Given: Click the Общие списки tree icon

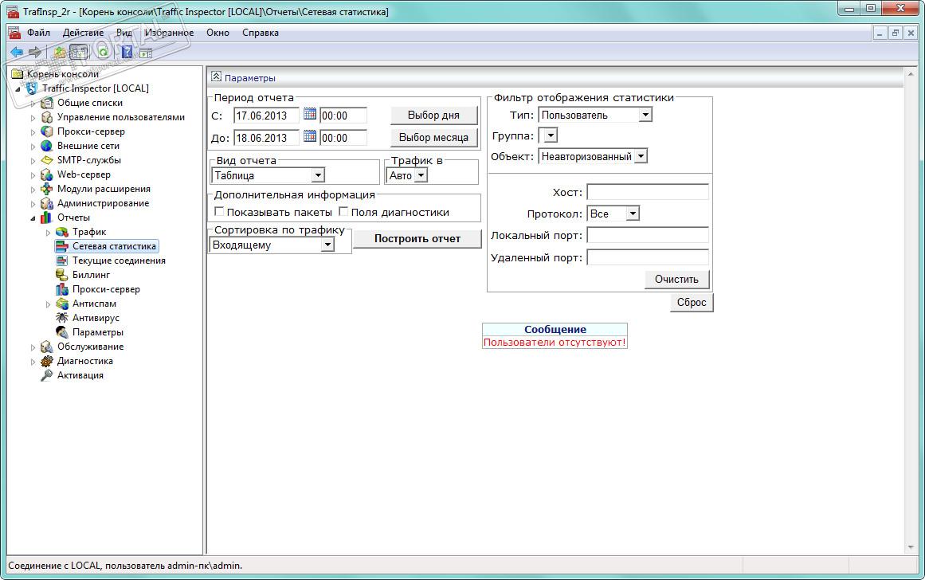Looking at the screenshot, I should pyautogui.click(x=47, y=103).
